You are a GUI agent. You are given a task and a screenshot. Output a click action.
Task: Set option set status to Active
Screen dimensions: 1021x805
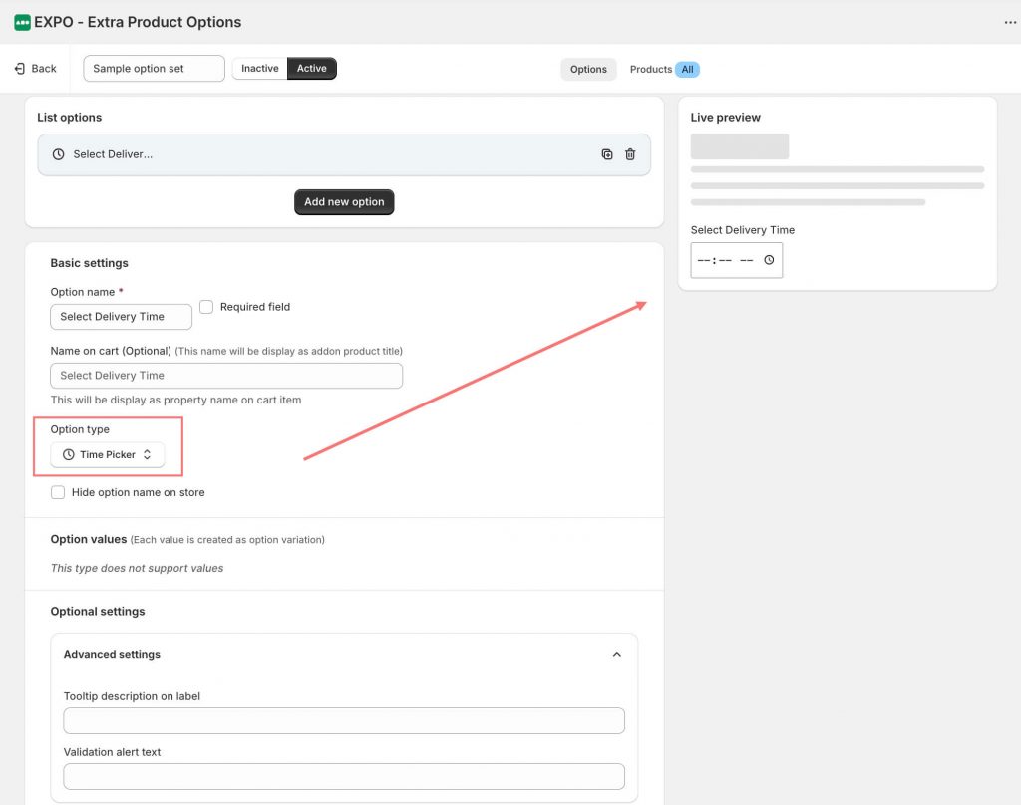pos(312,69)
